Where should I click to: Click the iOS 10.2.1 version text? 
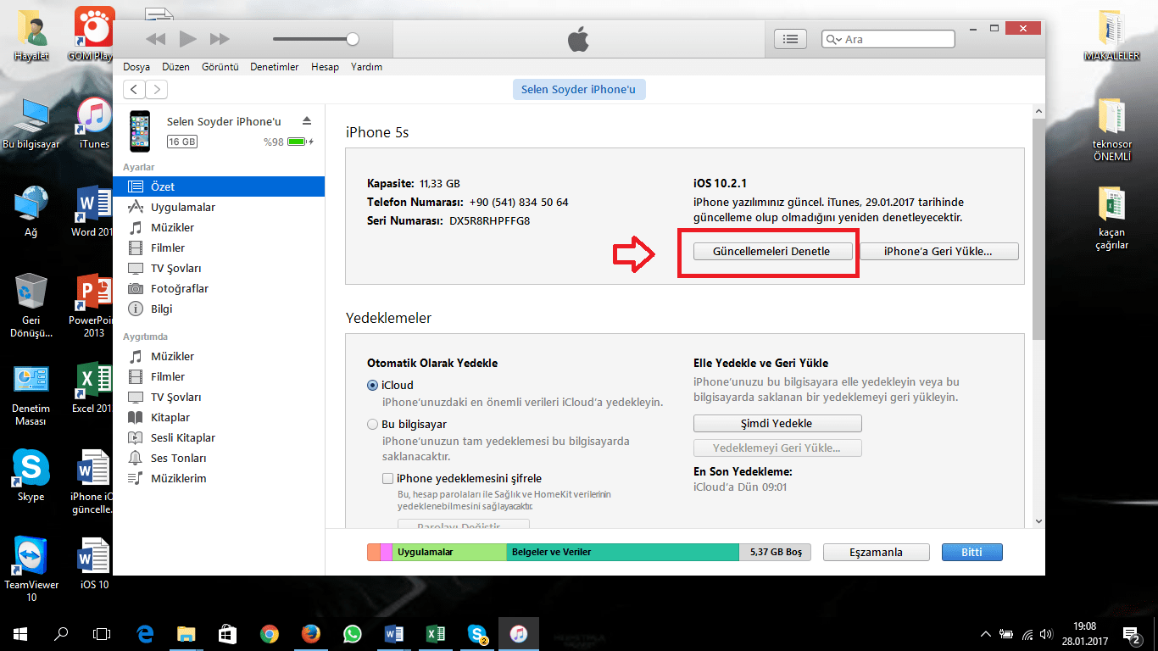point(720,183)
